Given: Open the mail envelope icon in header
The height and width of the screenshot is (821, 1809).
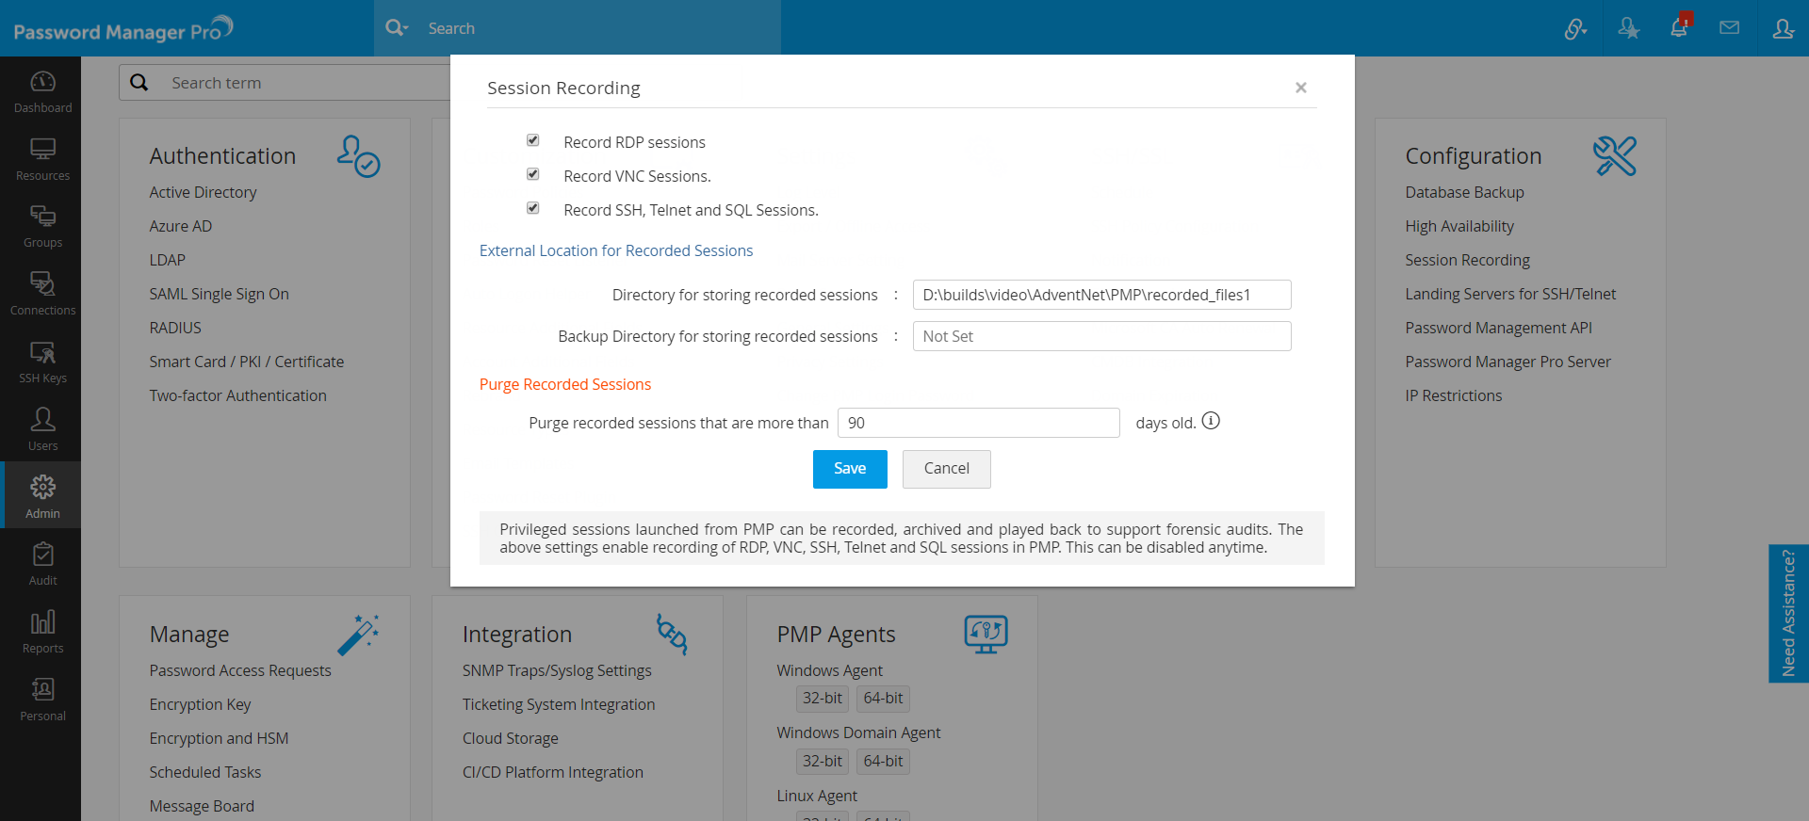Looking at the screenshot, I should pyautogui.click(x=1729, y=28).
